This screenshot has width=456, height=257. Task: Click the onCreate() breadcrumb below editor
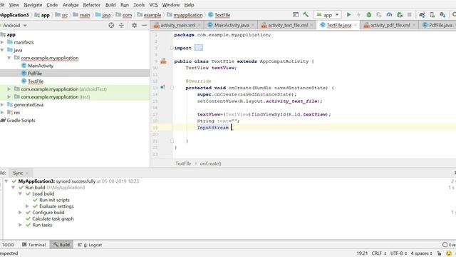pyautogui.click(x=211, y=163)
